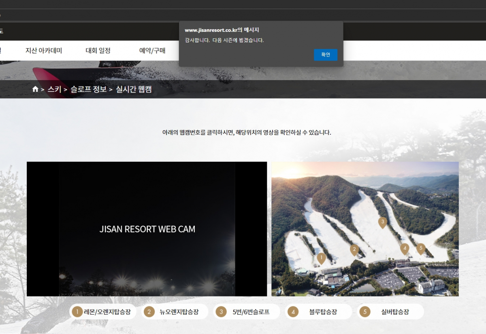Image resolution: width=486 pixels, height=334 pixels.
Task: Click the alert message 감사합니다 text
Action: click(224, 40)
